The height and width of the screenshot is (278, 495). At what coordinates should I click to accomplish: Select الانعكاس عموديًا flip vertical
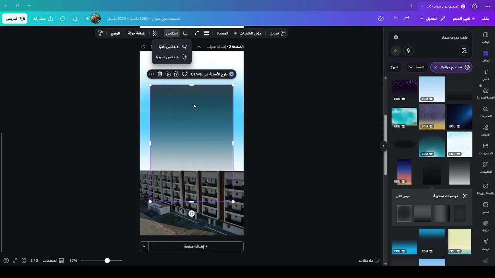pyautogui.click(x=172, y=57)
